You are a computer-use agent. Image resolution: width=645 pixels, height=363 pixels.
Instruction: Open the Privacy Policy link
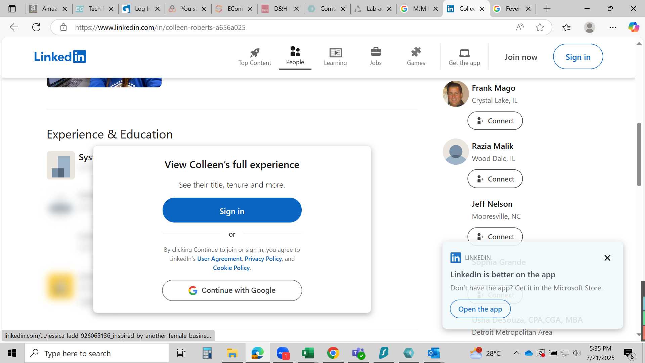point(263,259)
